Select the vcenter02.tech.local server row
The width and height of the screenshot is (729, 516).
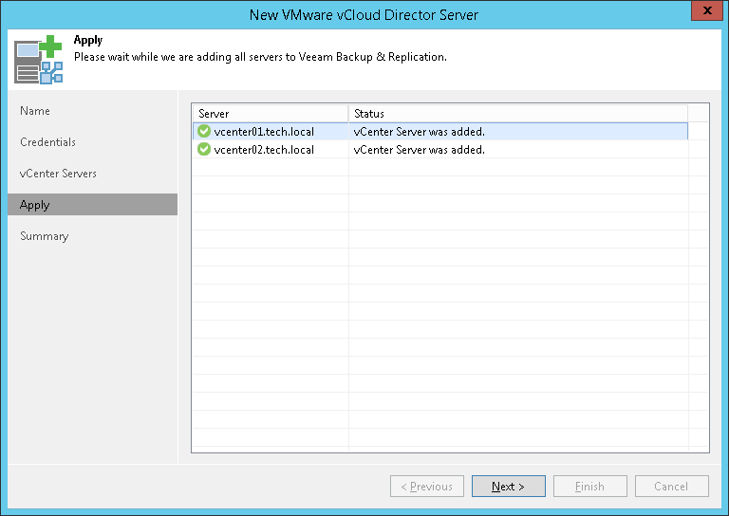tap(440, 150)
